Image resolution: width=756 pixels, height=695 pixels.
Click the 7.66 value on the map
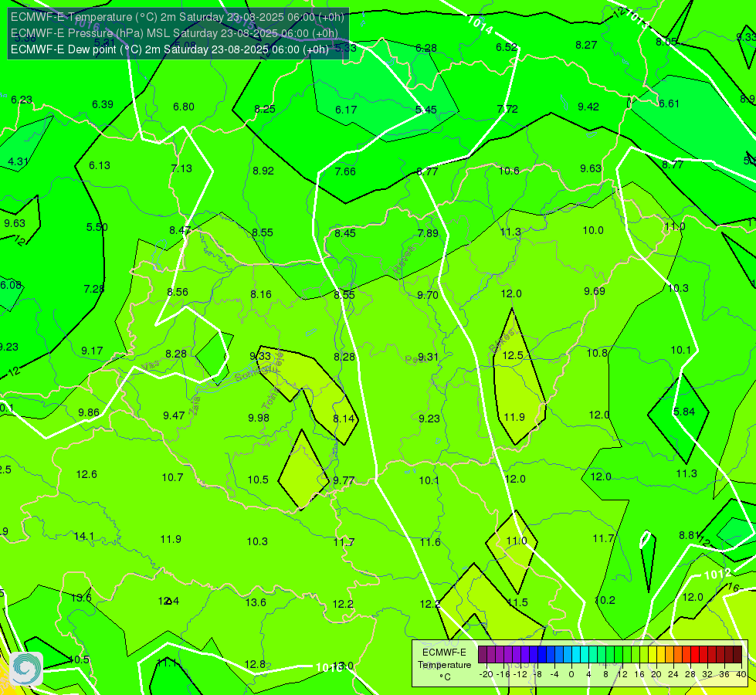tap(345, 171)
